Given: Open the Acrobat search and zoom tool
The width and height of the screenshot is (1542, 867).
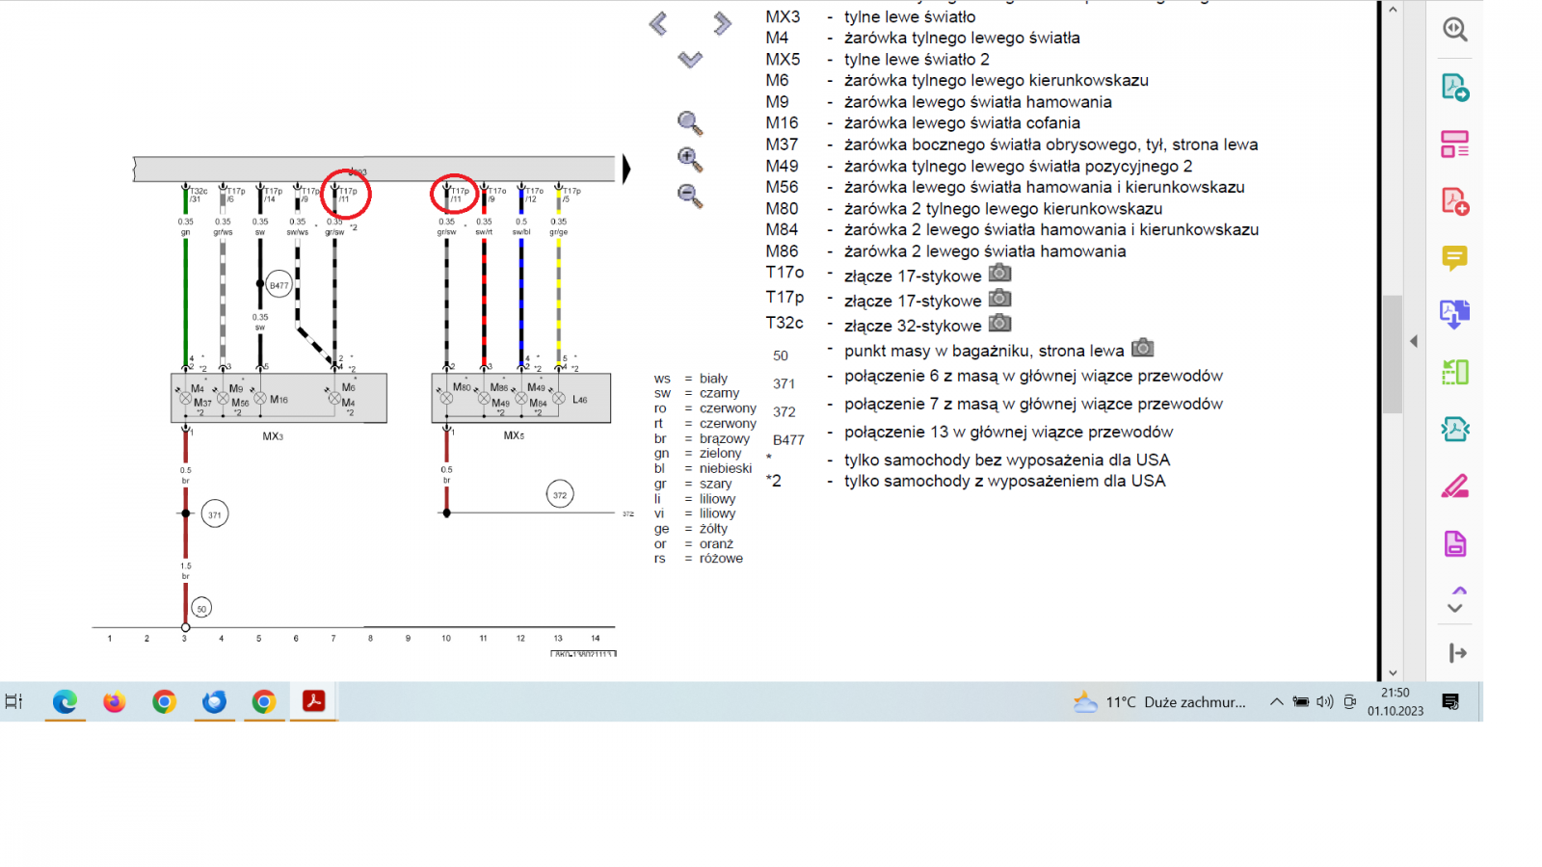Looking at the screenshot, I should (x=1455, y=30).
